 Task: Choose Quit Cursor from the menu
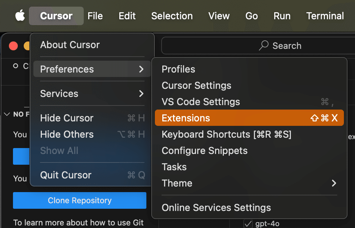(92, 175)
